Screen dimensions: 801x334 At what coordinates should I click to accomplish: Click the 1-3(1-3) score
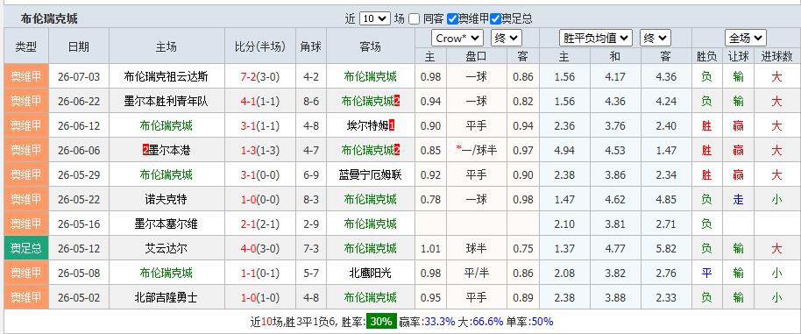260,151
